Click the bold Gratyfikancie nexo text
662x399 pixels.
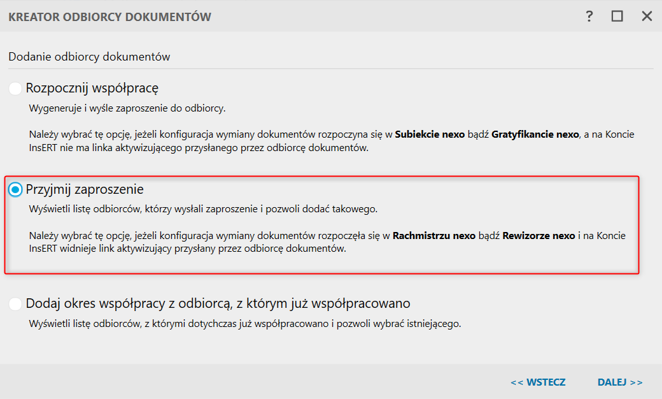click(535, 135)
